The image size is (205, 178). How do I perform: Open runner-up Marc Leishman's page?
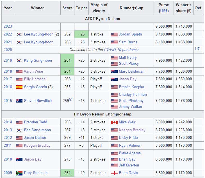pos(131,72)
